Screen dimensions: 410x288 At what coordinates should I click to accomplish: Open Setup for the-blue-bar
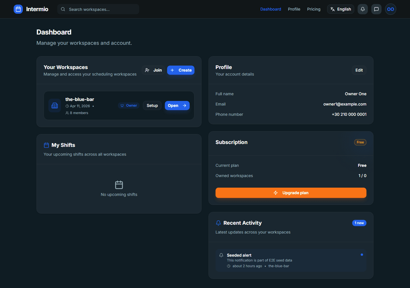pyautogui.click(x=152, y=106)
